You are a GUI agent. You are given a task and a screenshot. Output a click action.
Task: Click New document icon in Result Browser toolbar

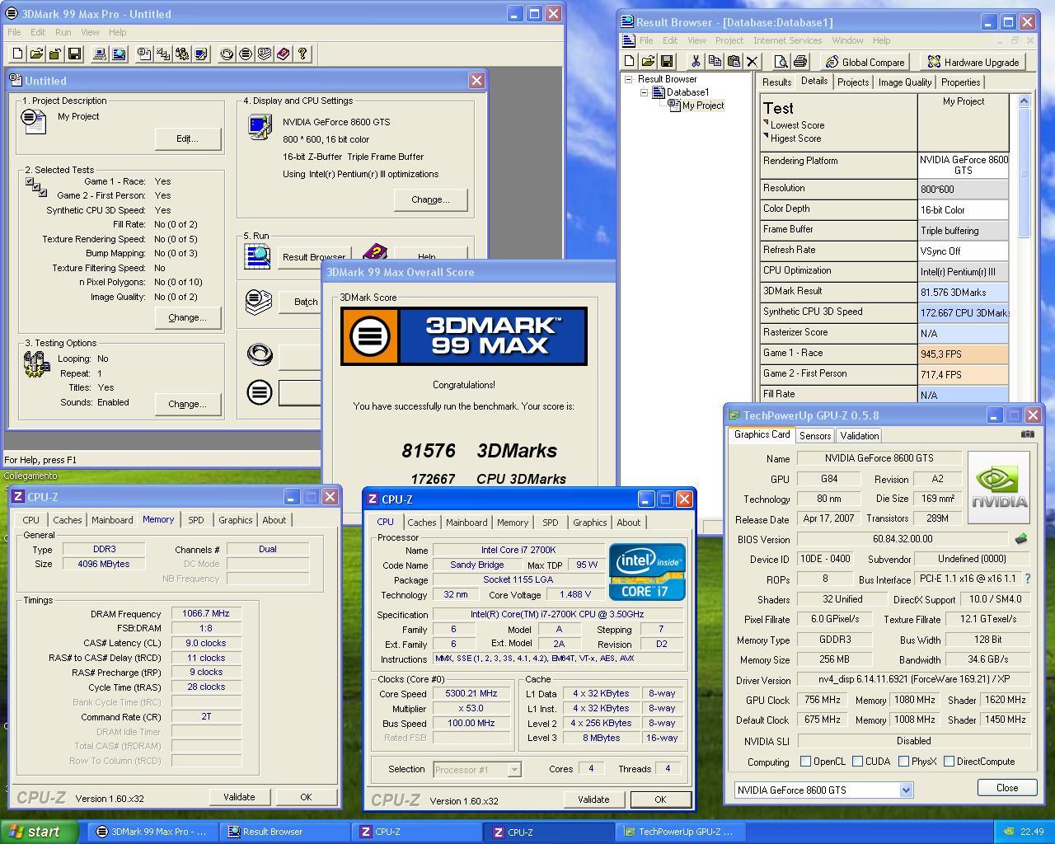coord(630,61)
